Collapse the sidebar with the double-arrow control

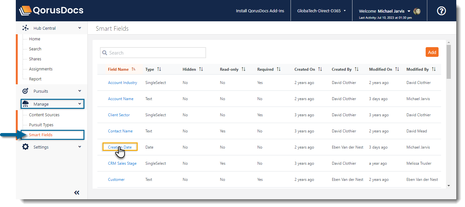(x=77, y=192)
